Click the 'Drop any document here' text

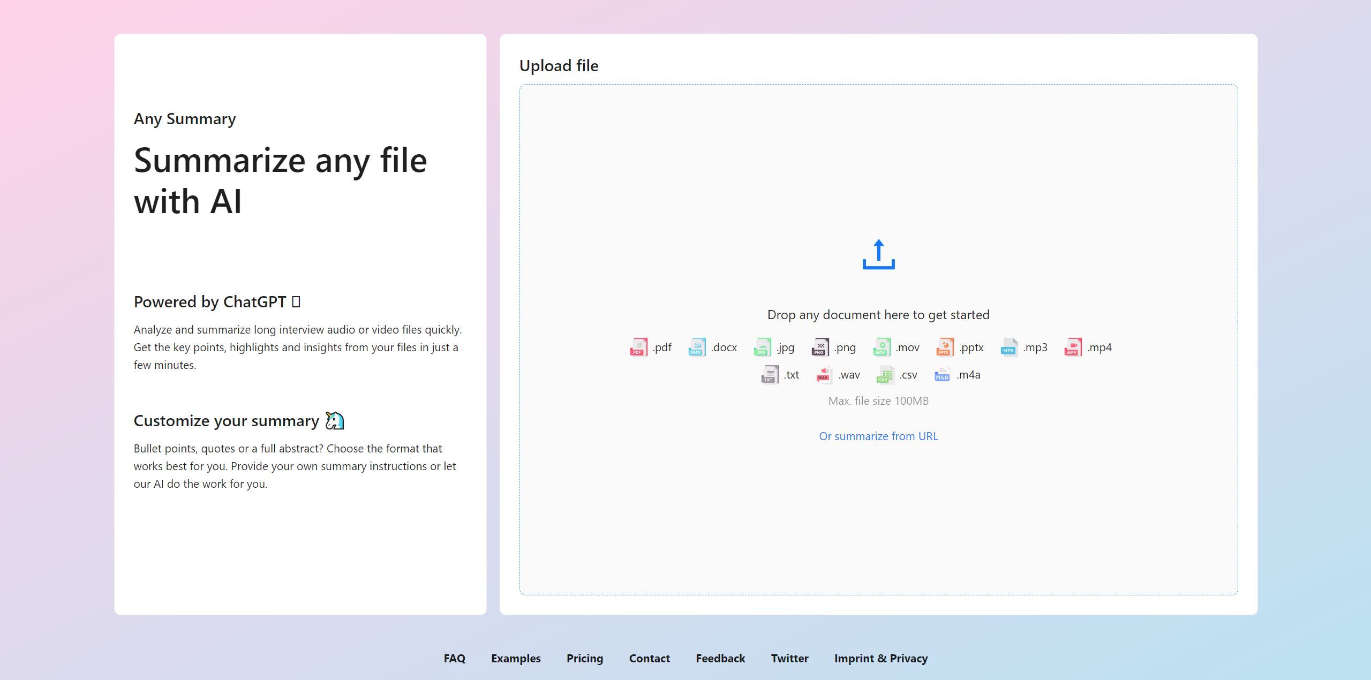tap(878, 315)
